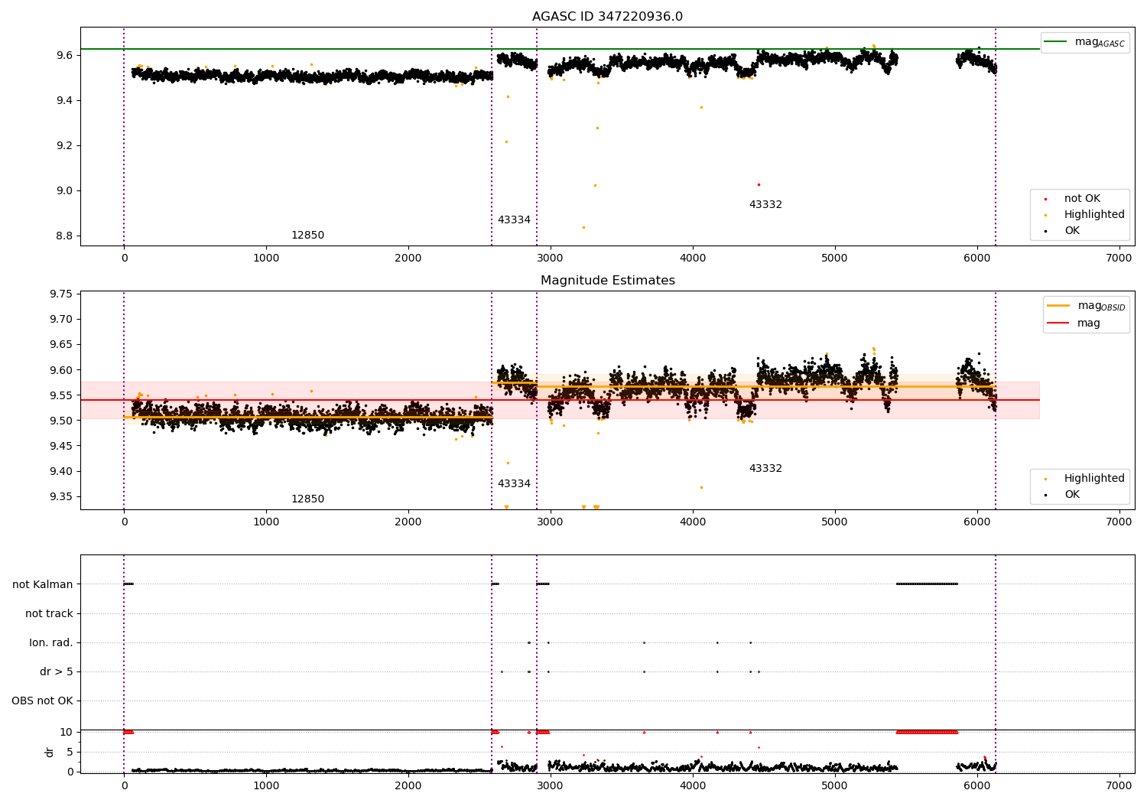Click 'OK' legend entry in middle plot
The image size is (1147, 803).
pos(1061,495)
